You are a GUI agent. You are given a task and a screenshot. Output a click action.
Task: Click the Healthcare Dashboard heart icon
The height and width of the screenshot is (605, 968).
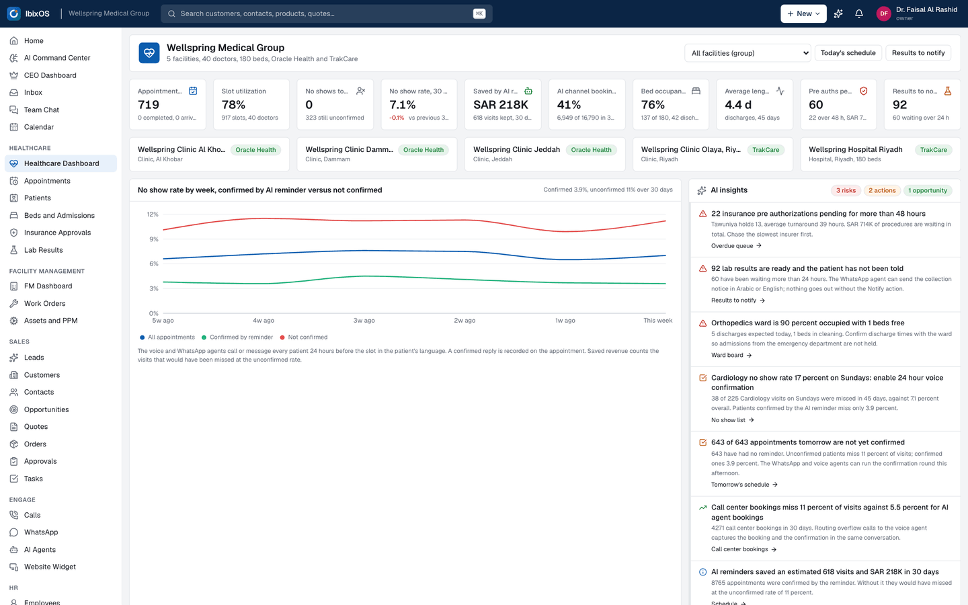pos(13,163)
